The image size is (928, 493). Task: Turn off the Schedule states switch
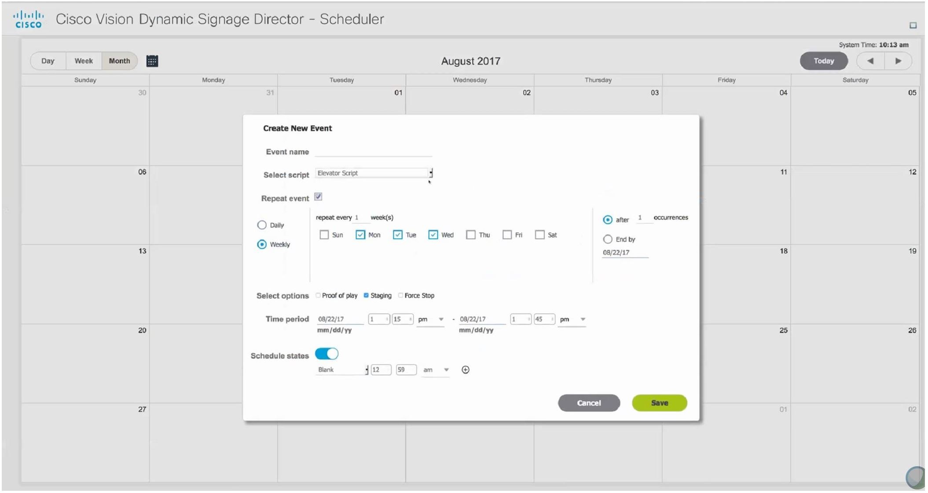tap(327, 354)
